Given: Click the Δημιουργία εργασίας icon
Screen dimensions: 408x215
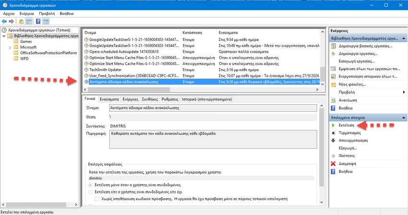Looking at the screenshot, I should click(x=333, y=54).
